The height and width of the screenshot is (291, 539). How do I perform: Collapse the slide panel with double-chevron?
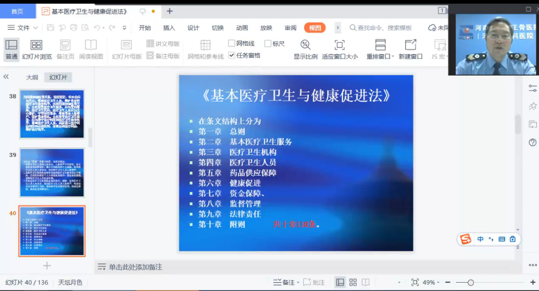[6, 77]
